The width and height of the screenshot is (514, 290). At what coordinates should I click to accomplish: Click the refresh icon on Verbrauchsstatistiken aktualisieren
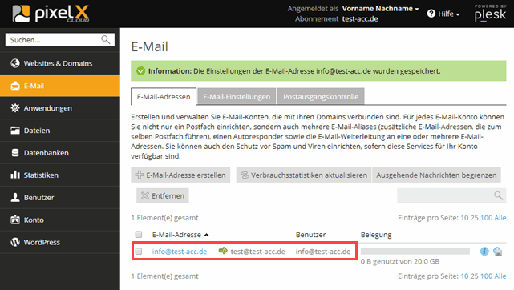[x=245, y=175]
